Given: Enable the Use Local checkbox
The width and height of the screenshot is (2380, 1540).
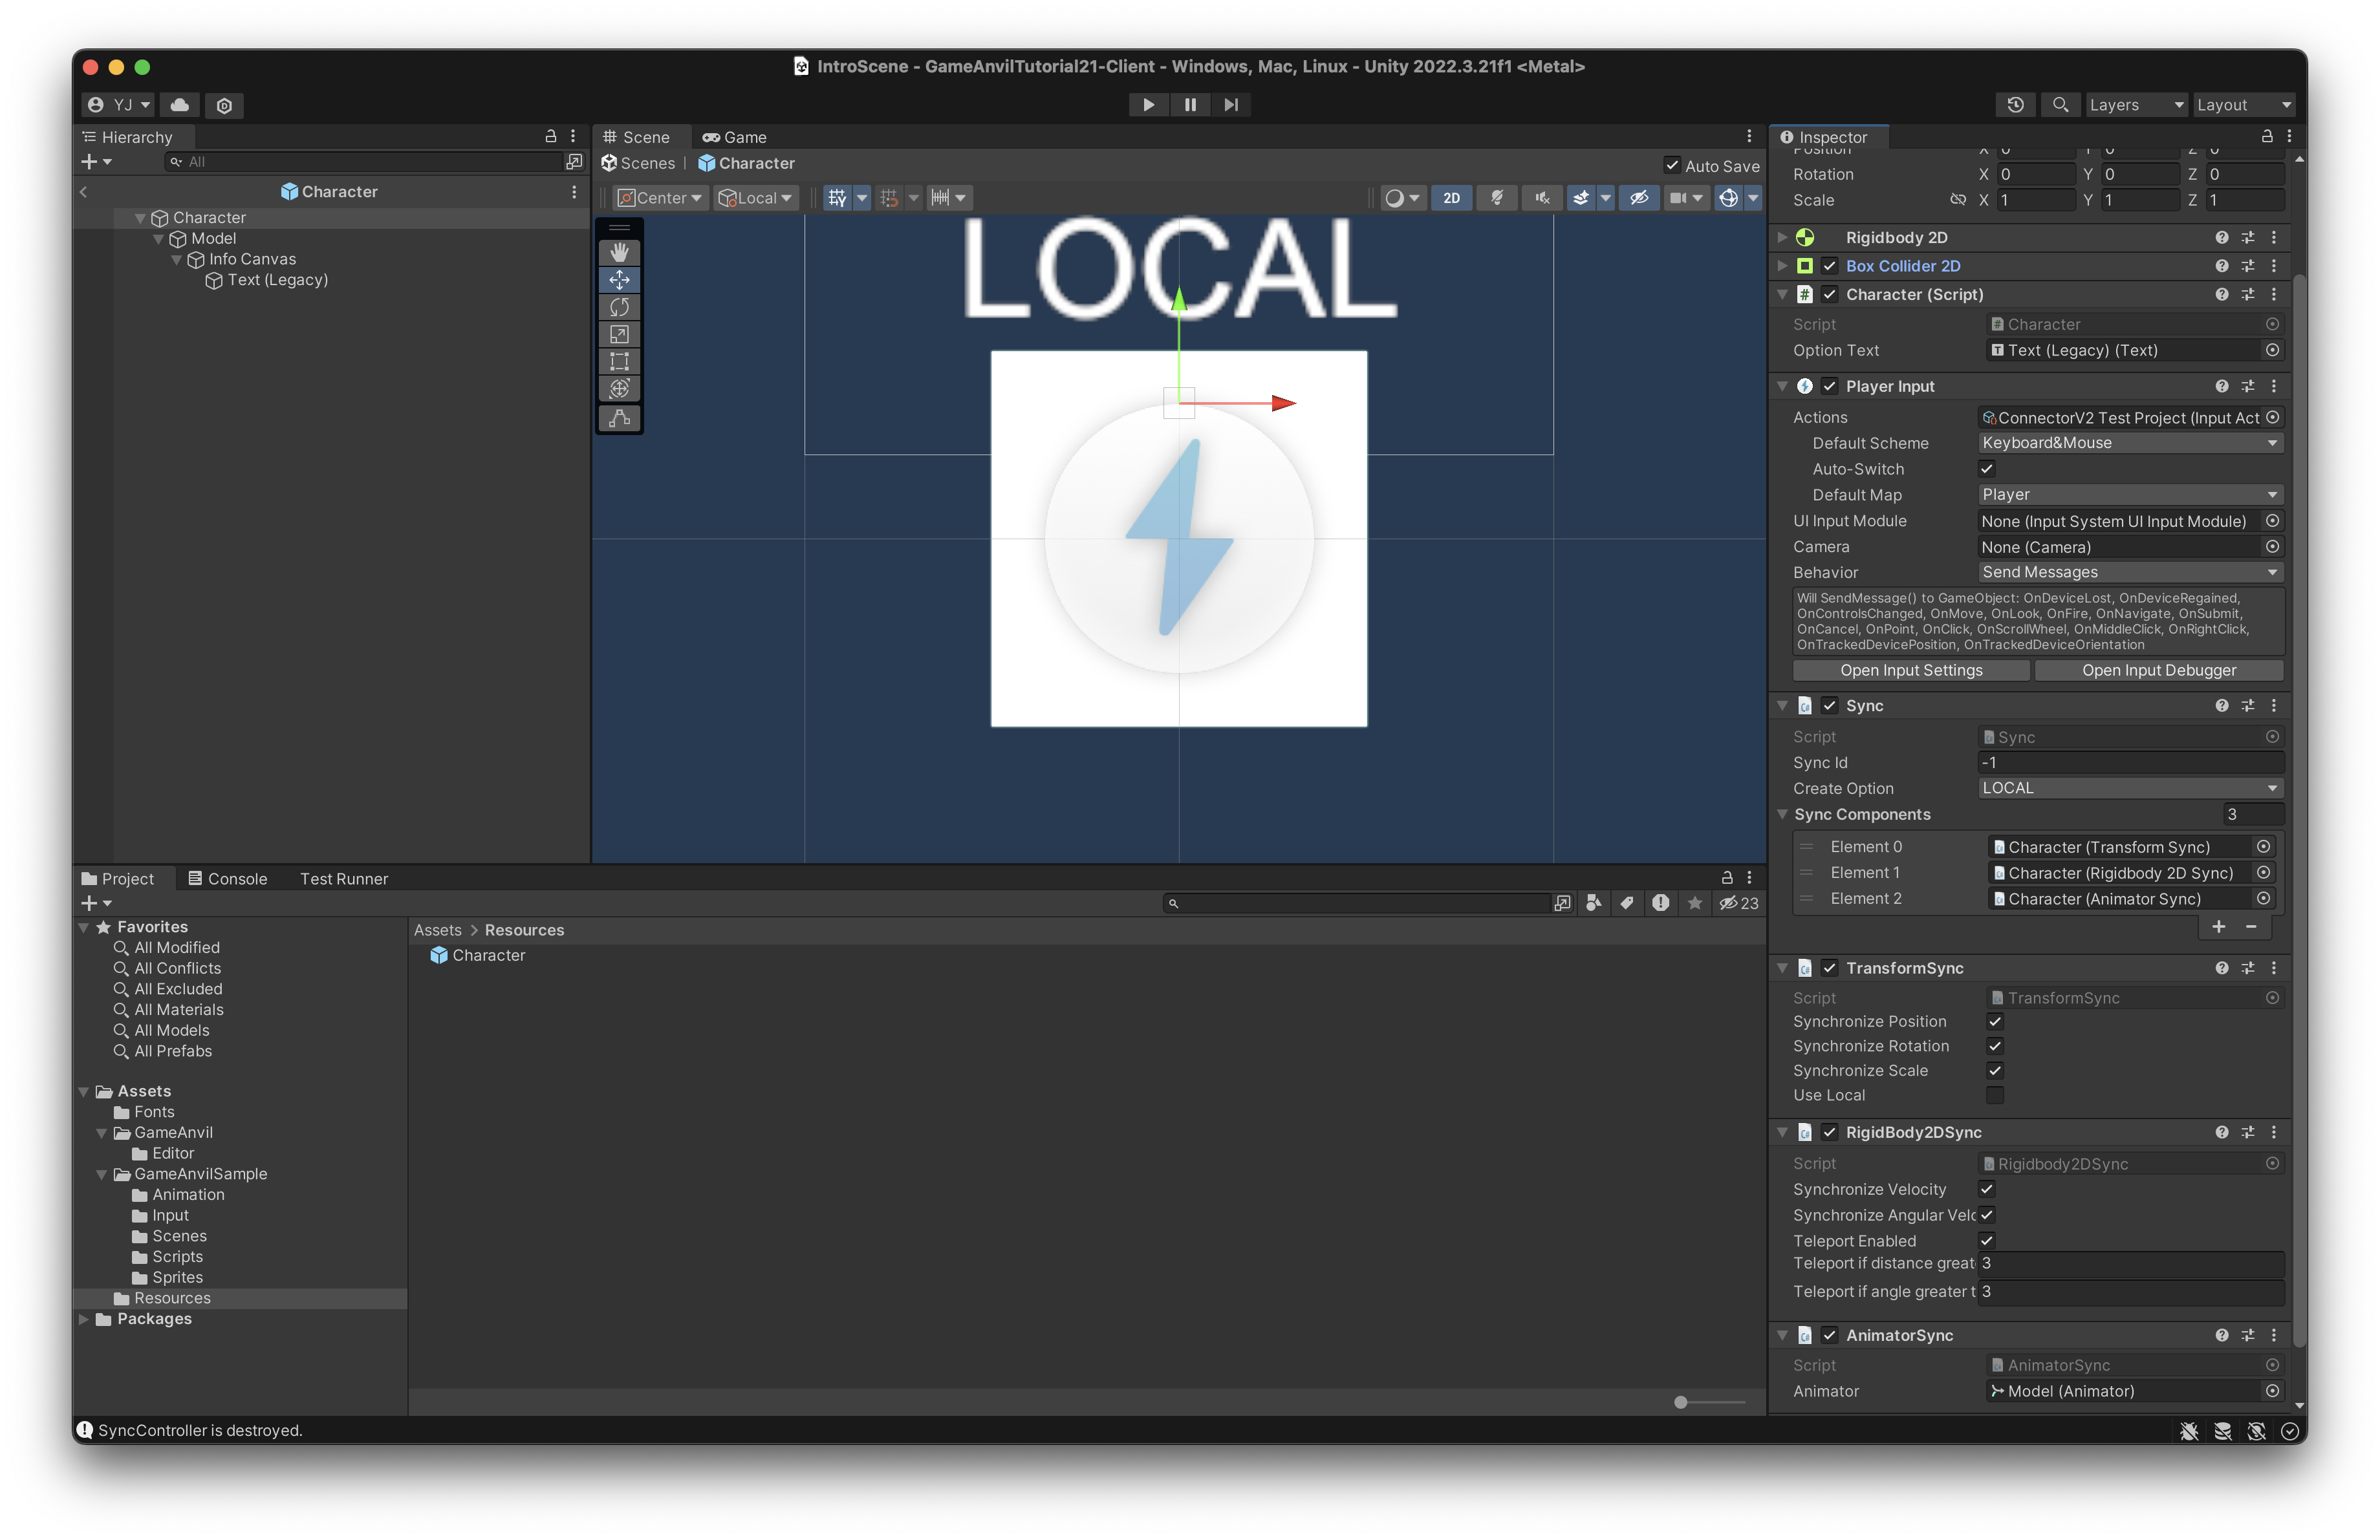Looking at the screenshot, I should coord(1995,1095).
